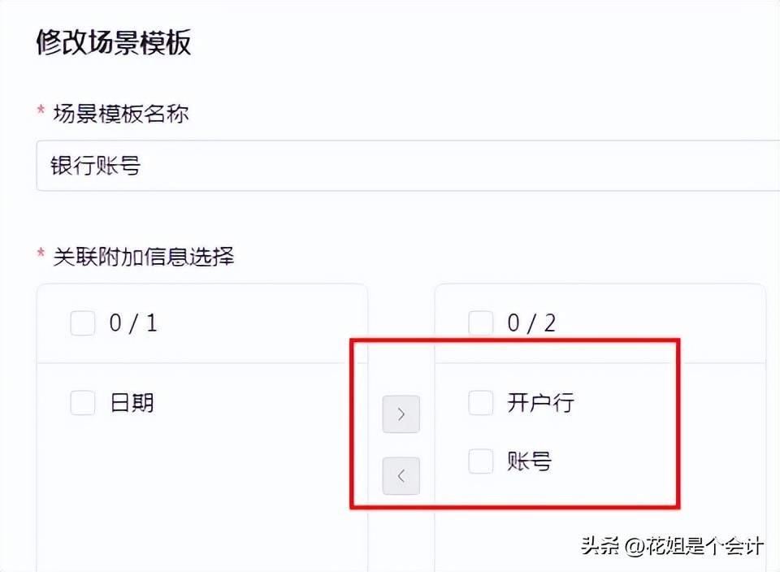Click the 场景模板名称 field label

tap(120, 114)
